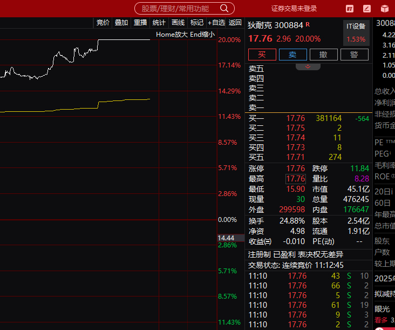Click 内盘 value 176647
The image size is (395, 330).
click(x=356, y=210)
